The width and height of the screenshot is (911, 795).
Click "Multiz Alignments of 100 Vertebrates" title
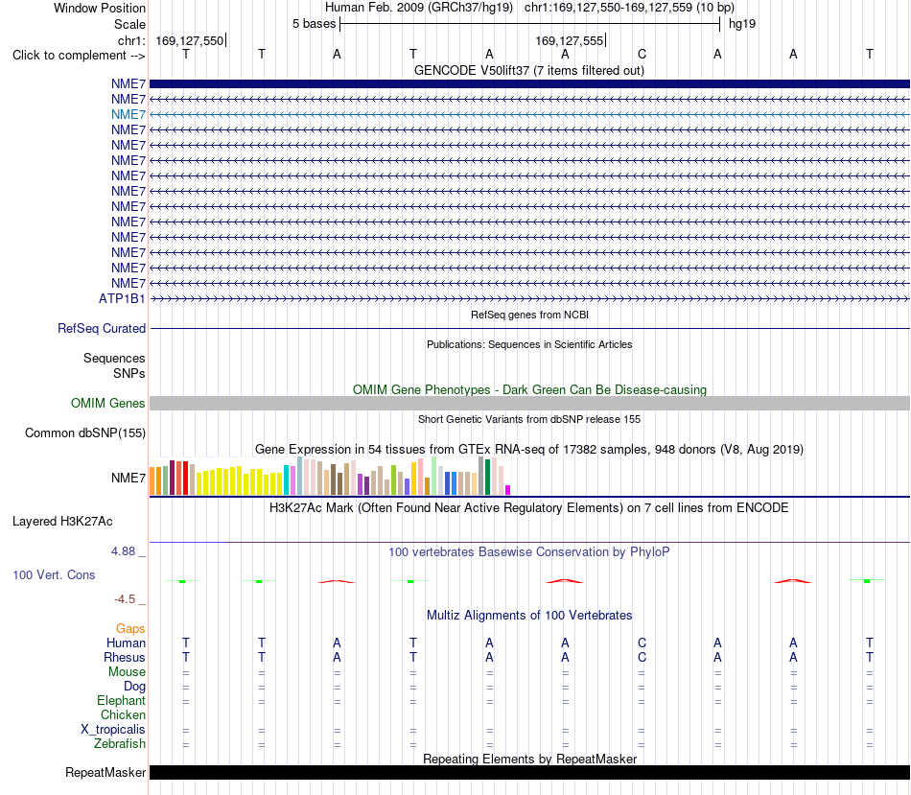coord(529,616)
